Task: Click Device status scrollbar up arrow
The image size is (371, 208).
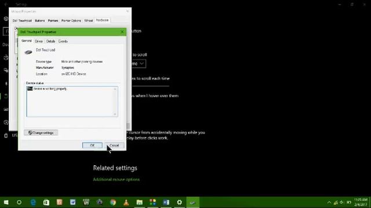Action: [x=115, y=89]
